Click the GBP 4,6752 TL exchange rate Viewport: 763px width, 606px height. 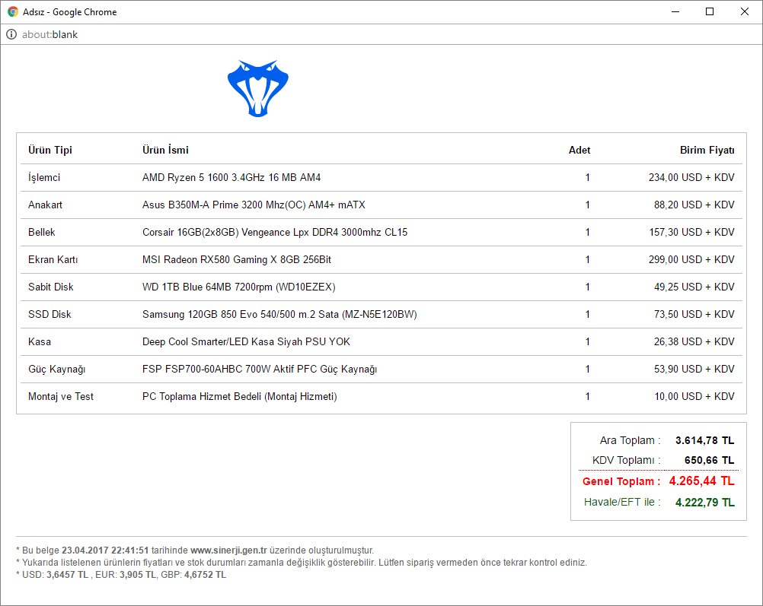pos(193,575)
